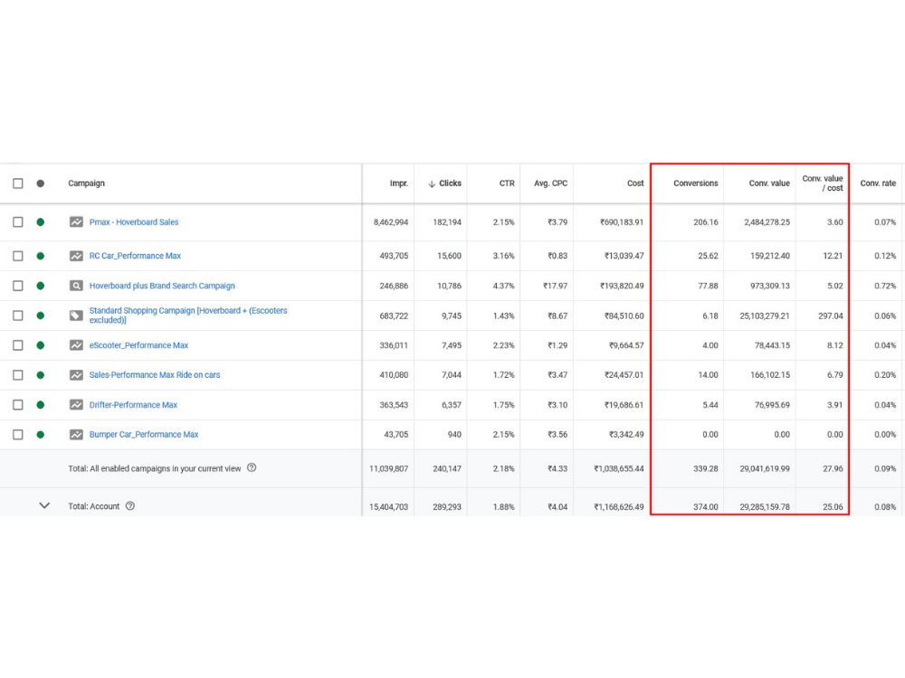Click the campaign type icon beside eScooter_Performance Max

(x=76, y=345)
